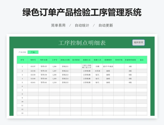The height and width of the screenshot is (125, 164).
Task: Click the 检测方式 column header
Action: [87, 60]
